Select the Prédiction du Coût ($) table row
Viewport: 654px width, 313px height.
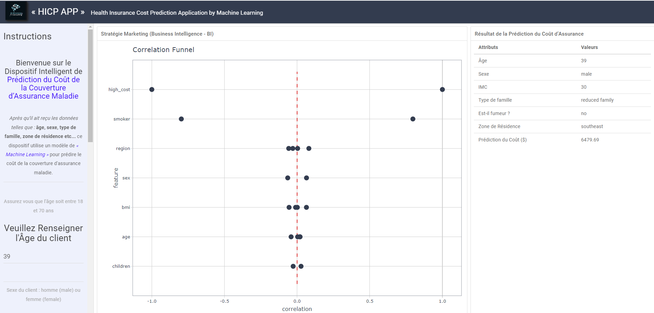click(562, 140)
